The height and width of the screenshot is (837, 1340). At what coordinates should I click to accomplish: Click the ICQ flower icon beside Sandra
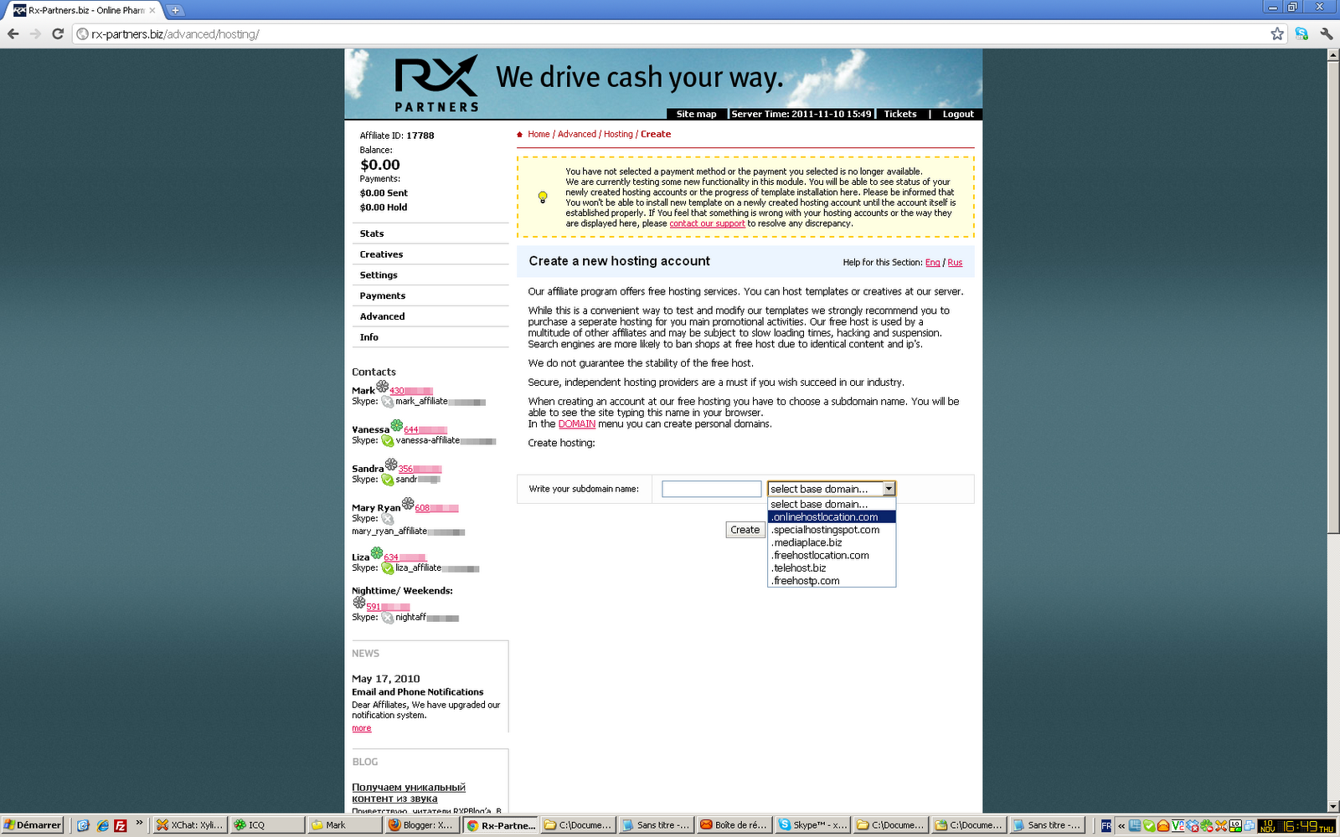point(391,465)
